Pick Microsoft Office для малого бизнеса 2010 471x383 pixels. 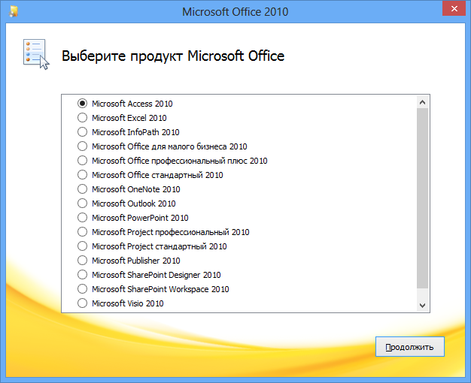pyautogui.click(x=83, y=146)
